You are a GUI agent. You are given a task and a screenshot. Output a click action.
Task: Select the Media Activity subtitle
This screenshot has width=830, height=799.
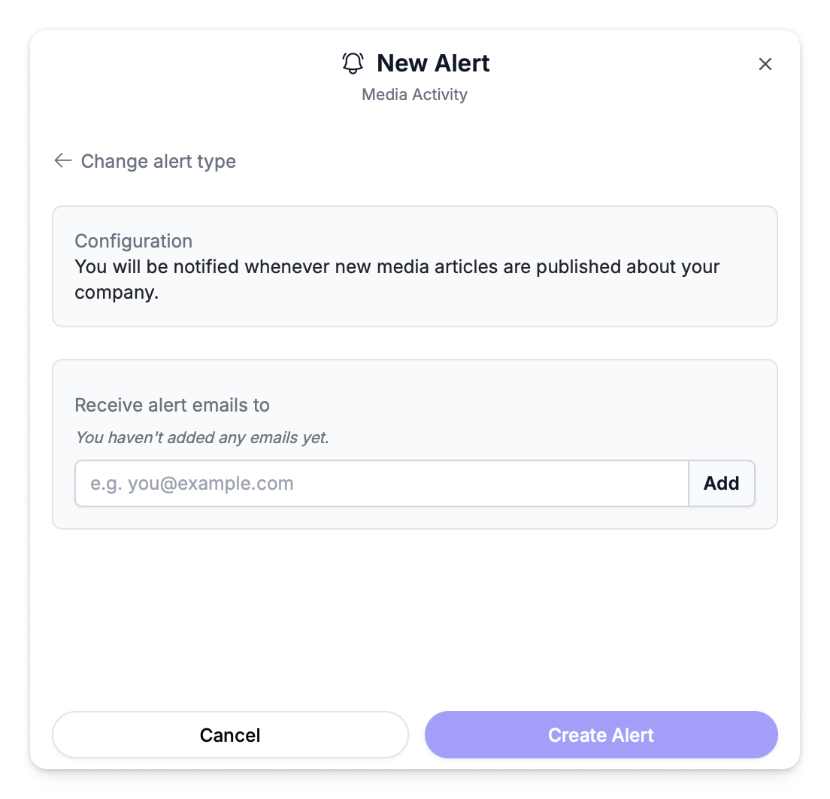point(414,95)
